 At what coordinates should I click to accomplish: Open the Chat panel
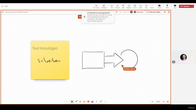tap(112, 6)
